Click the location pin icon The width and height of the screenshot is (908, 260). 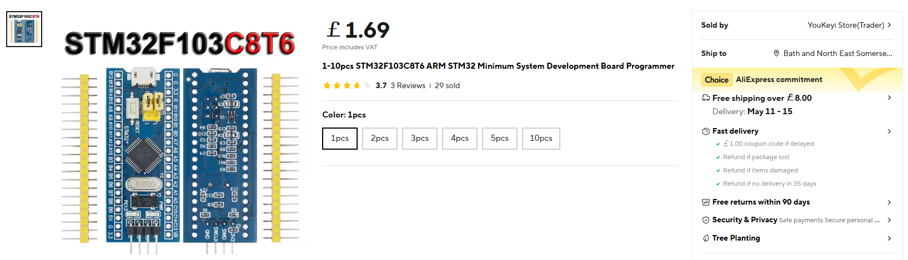pos(776,53)
